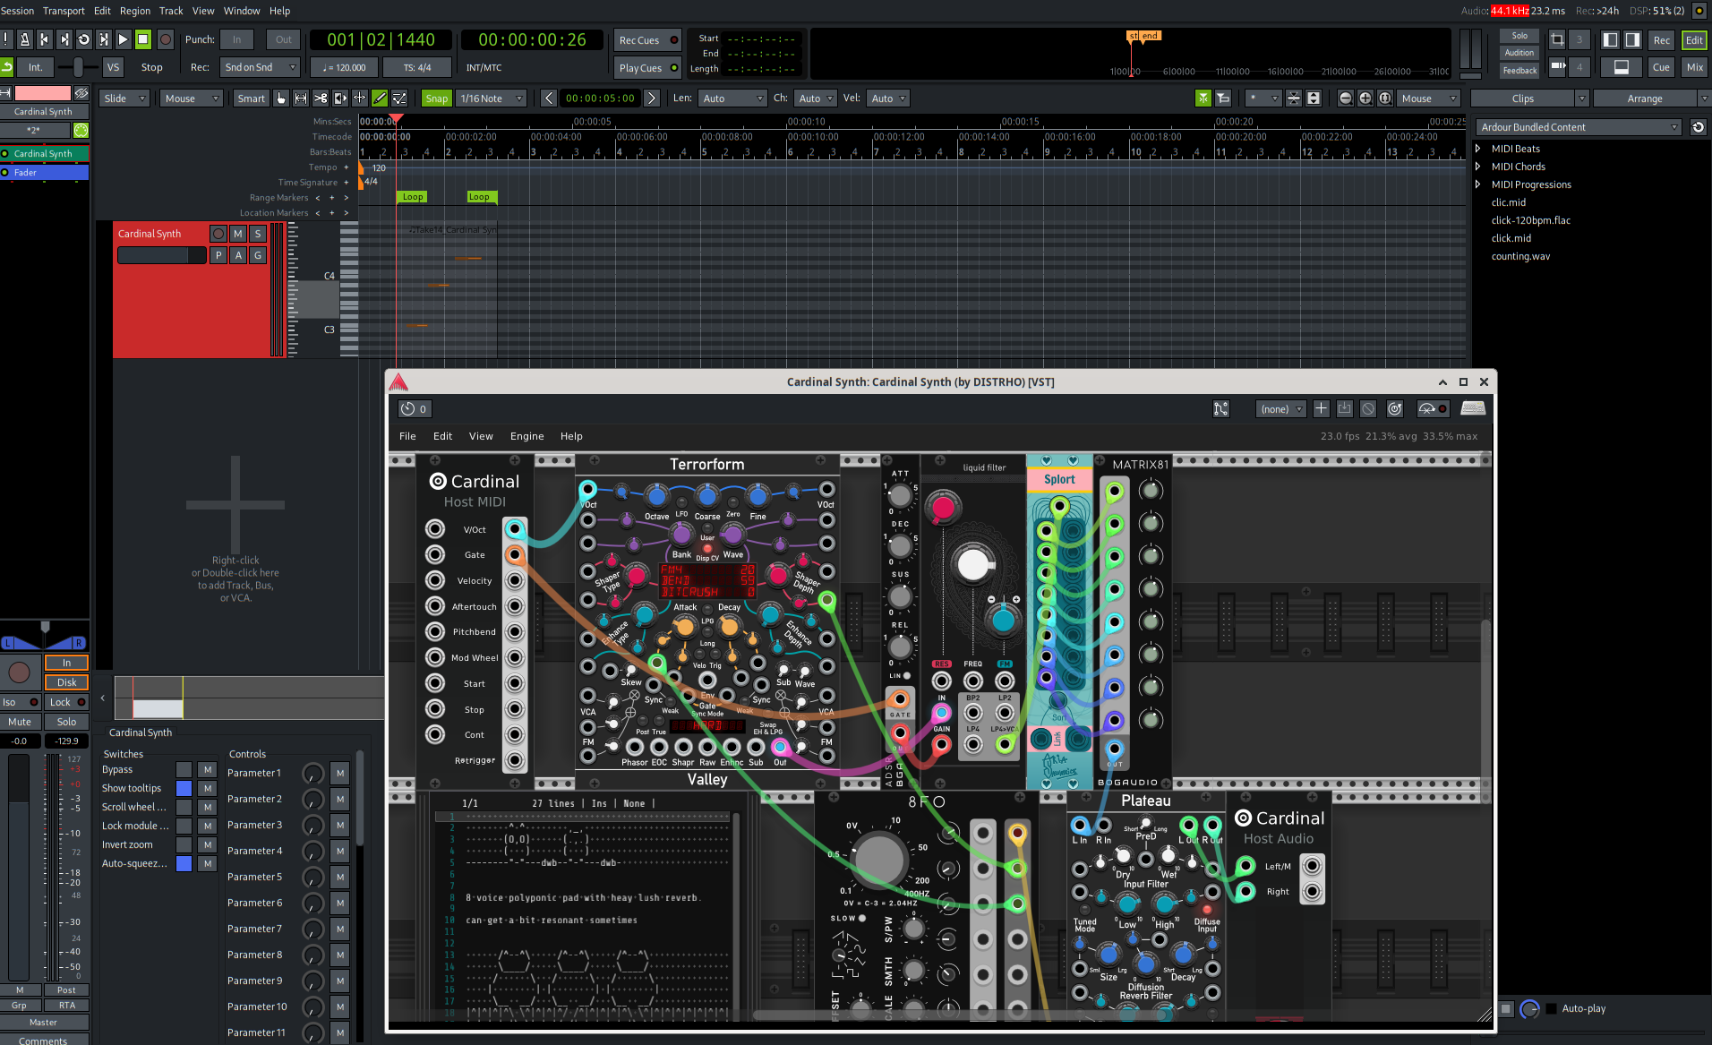The width and height of the screenshot is (1712, 1045).
Task: Toggle the Auto-squeeze switch
Action: 184,863
